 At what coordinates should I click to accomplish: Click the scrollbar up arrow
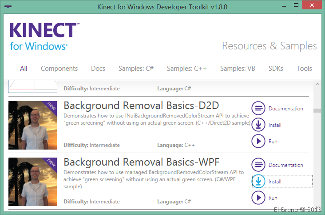tap(317, 84)
